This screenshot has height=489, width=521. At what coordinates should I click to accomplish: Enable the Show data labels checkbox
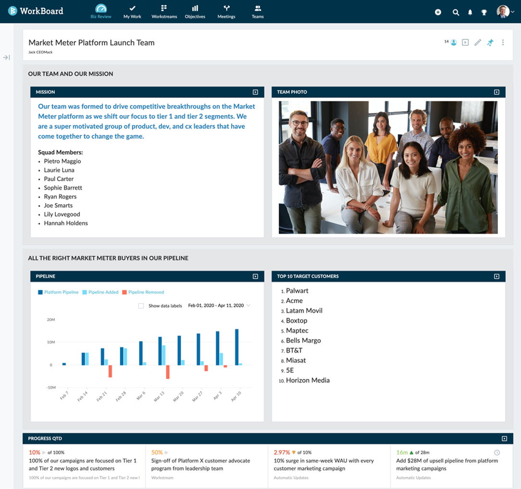pos(141,306)
